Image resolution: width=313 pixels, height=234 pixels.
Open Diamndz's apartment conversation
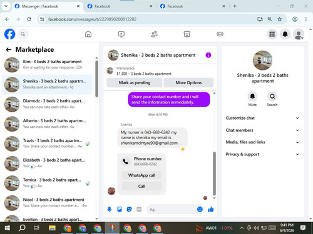coord(48,104)
